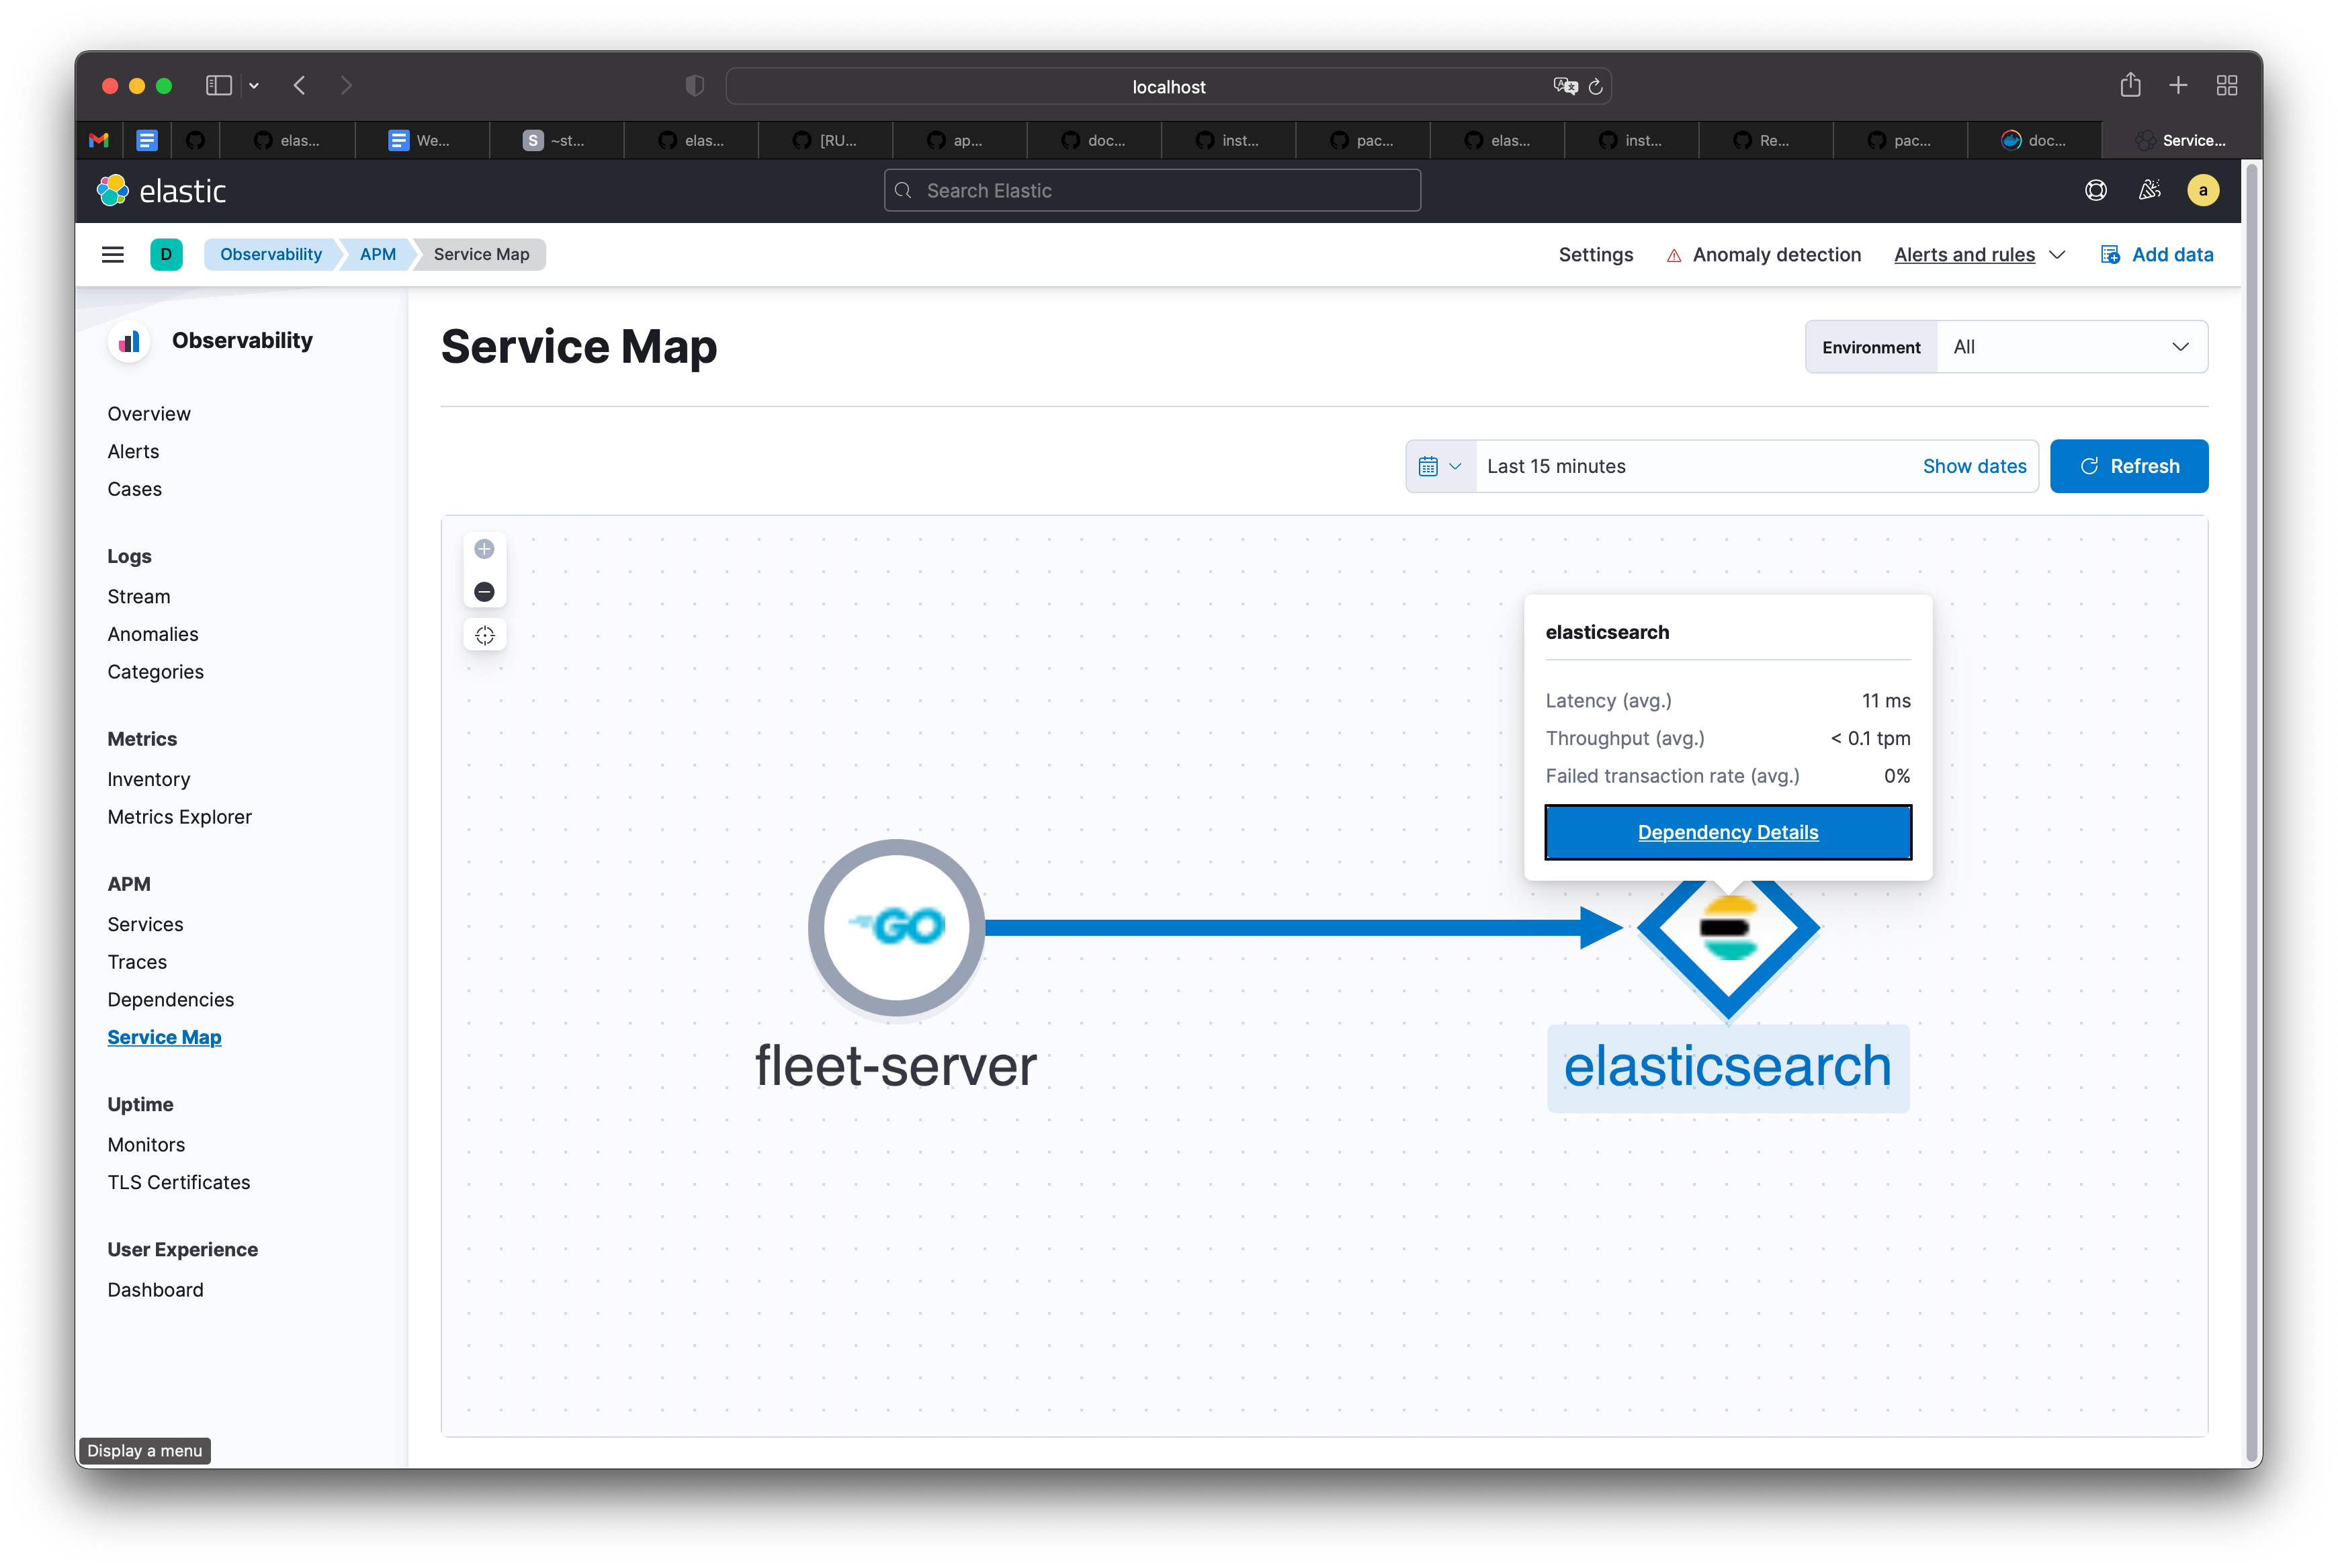The image size is (2338, 1568).
Task: Open the help lifebuoy icon in header
Action: point(2095,190)
